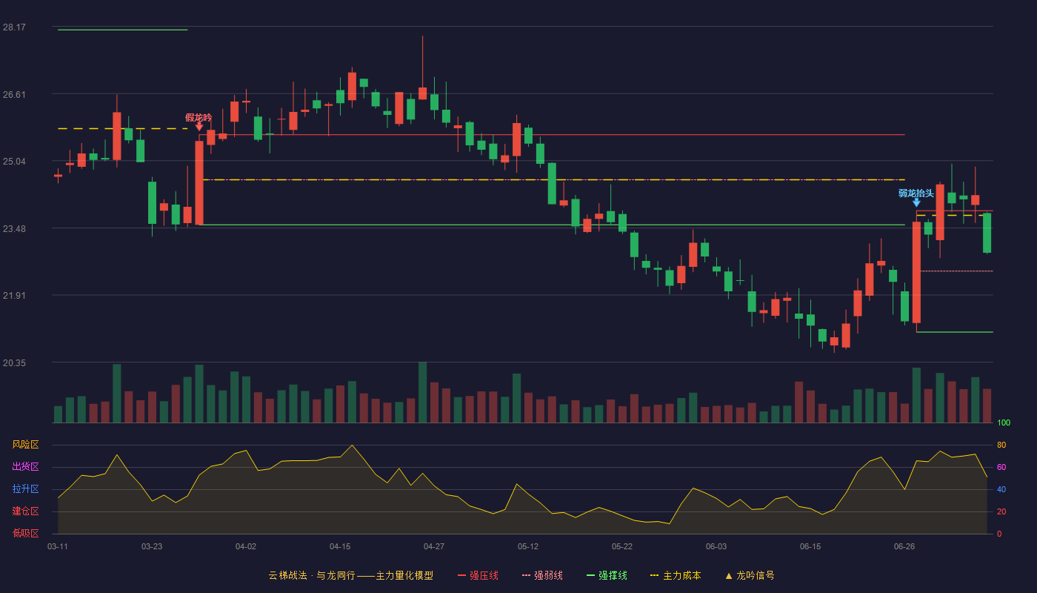
Task: Click the 20.35 price axis label
Action: [14, 362]
